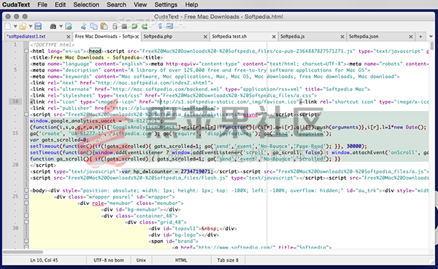
Task: Create a new file with toolbar icon
Action: [8, 26]
